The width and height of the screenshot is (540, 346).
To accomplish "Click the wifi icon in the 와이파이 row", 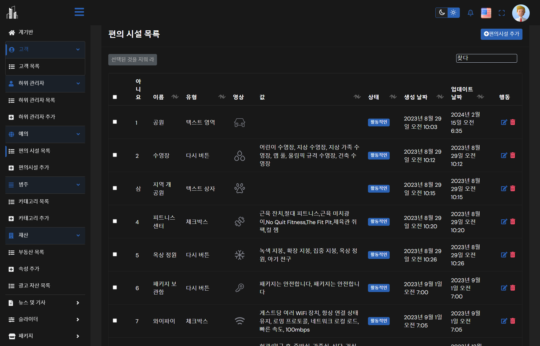I will (240, 321).
